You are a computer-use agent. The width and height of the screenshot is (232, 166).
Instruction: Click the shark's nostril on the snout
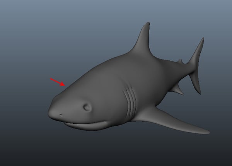coord(60,115)
